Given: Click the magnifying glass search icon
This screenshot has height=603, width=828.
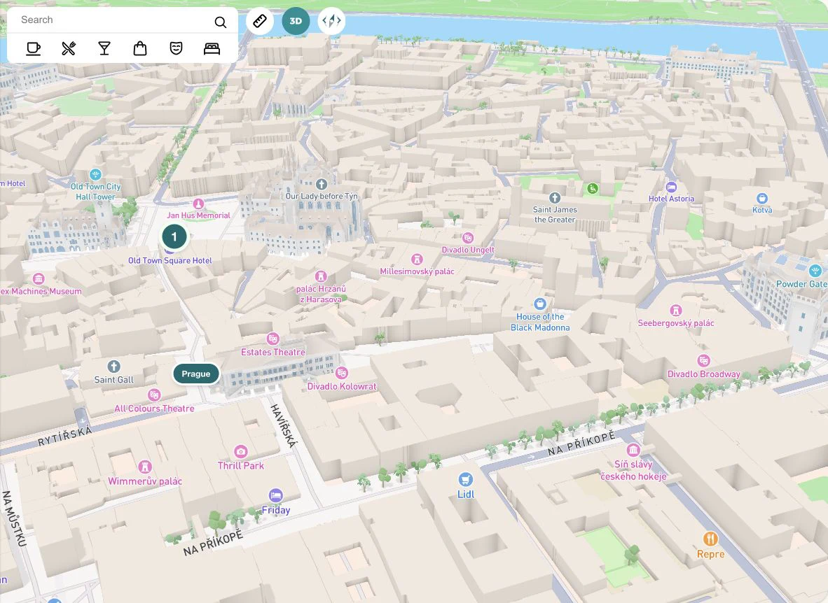Looking at the screenshot, I should pyautogui.click(x=220, y=22).
